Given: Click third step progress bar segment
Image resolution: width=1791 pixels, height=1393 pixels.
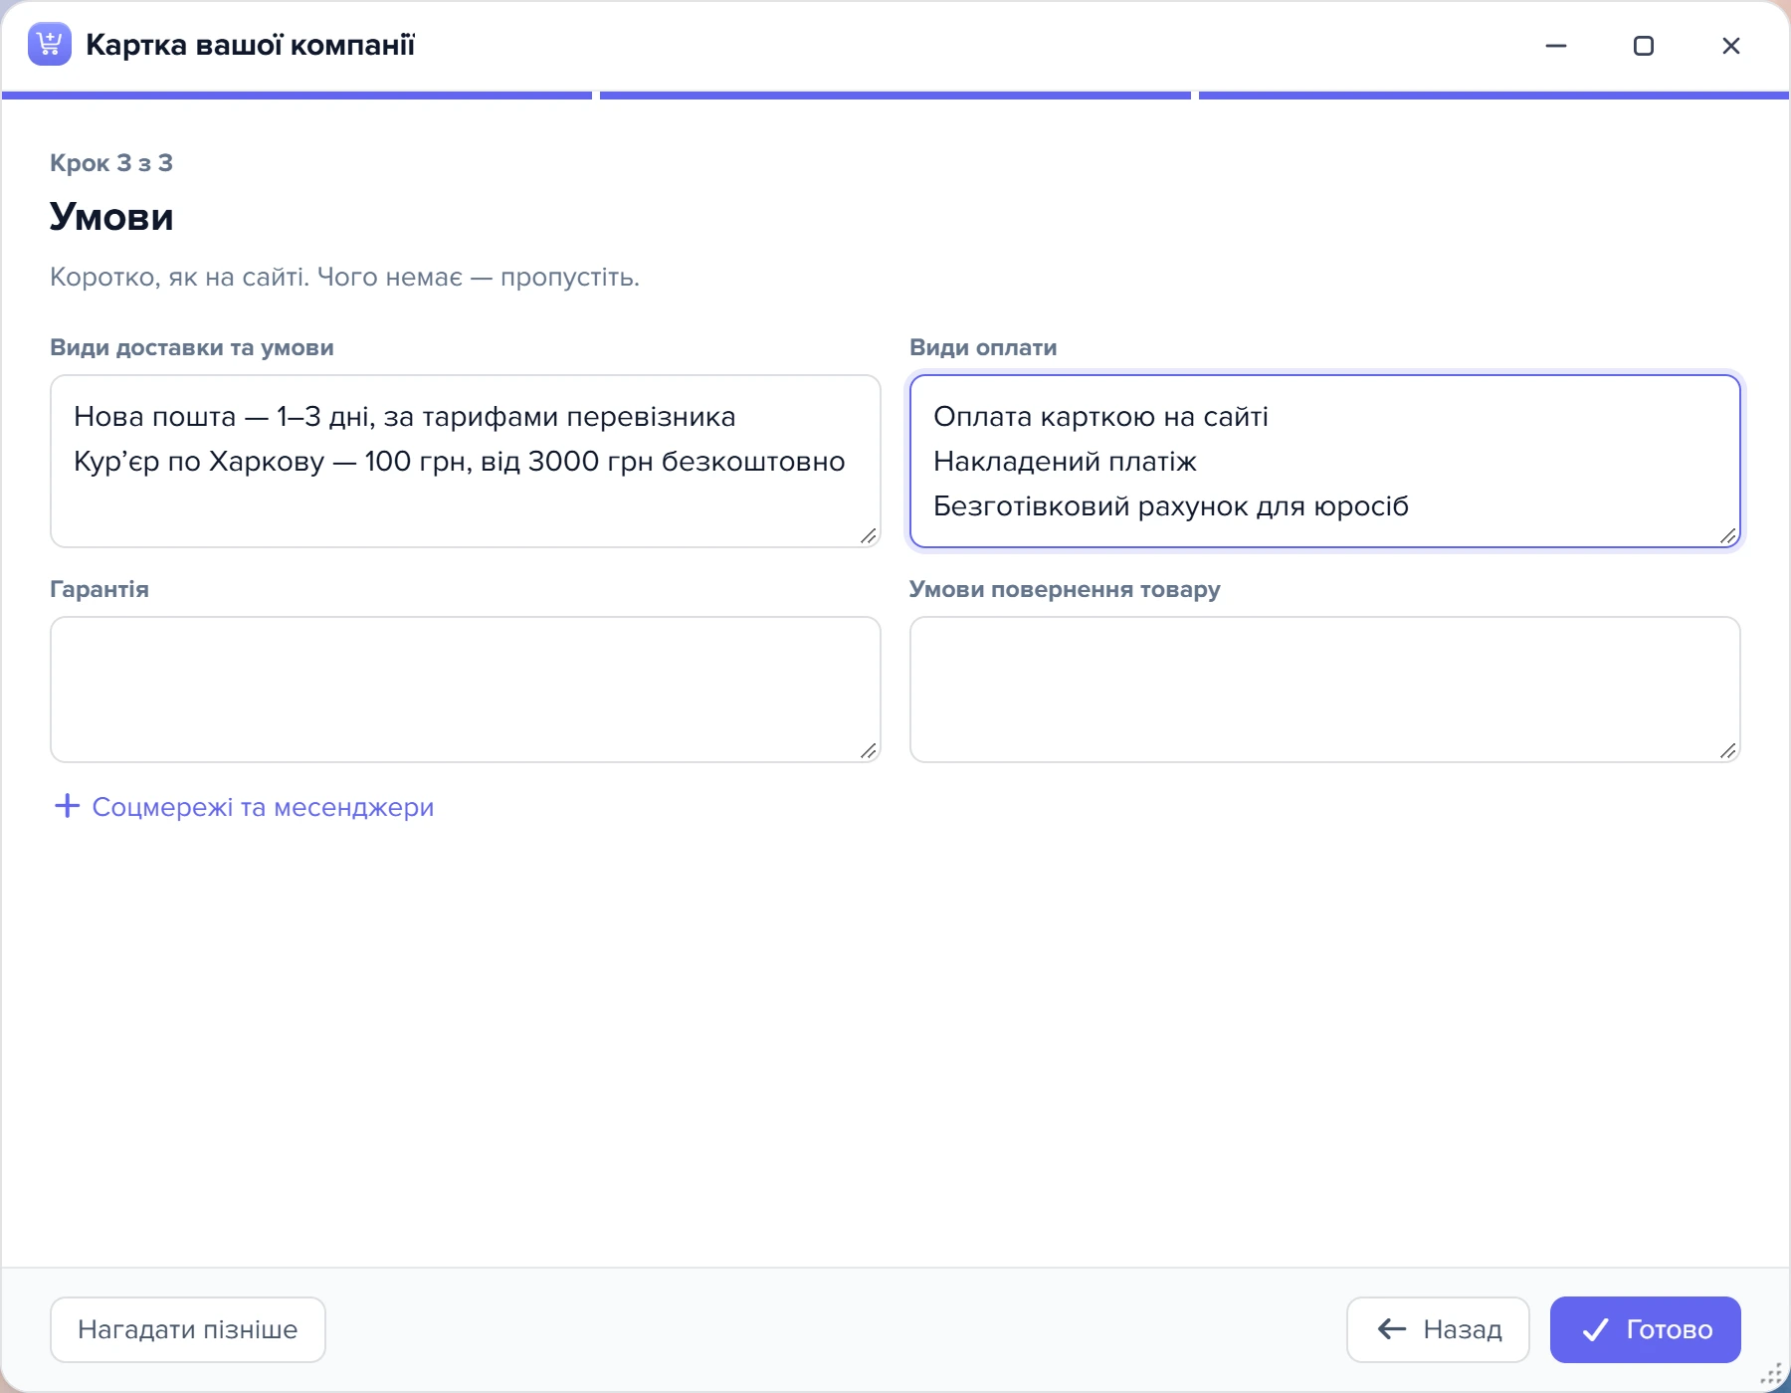Looking at the screenshot, I should click(1493, 96).
